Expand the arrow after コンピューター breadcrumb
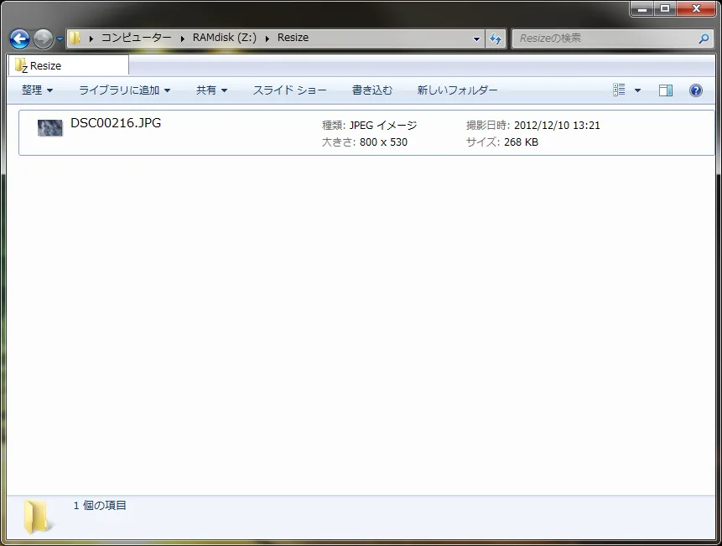722x546 pixels. (x=182, y=39)
